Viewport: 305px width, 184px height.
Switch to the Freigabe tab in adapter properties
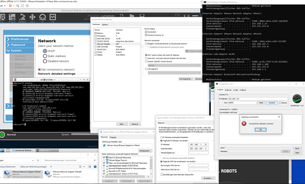point(113,137)
